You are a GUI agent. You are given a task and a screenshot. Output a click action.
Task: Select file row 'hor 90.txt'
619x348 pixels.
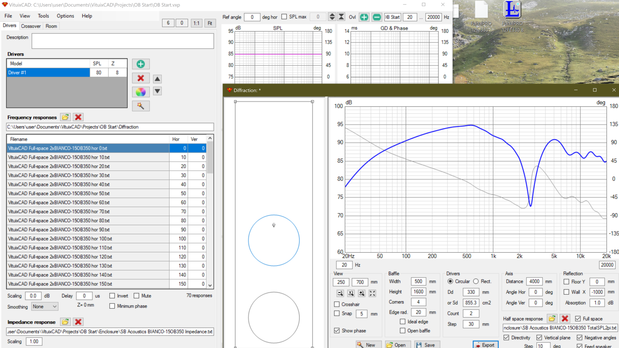106,229
